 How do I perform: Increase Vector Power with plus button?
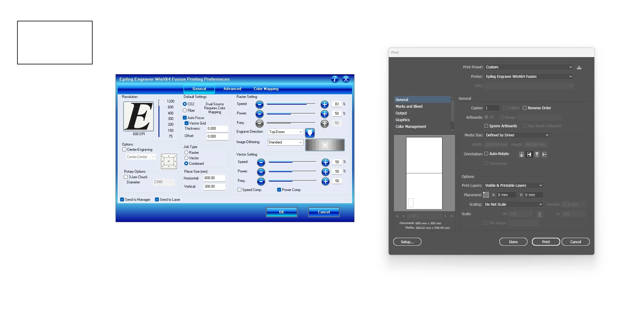click(325, 172)
